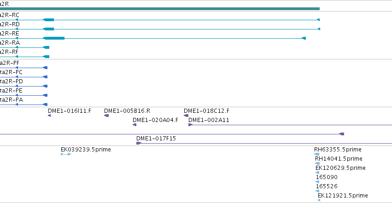Click the ta2R-PE protein label
392x203 pixels.
pos(11,91)
